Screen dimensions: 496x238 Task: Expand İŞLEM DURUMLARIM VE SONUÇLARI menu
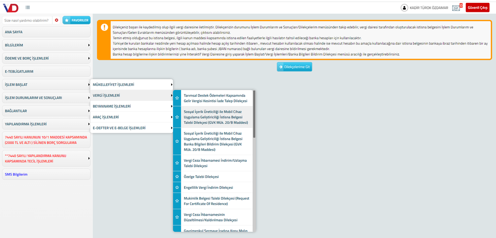[x=45, y=98]
